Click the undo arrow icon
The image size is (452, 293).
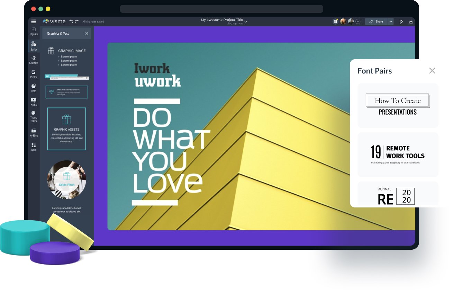[71, 21]
